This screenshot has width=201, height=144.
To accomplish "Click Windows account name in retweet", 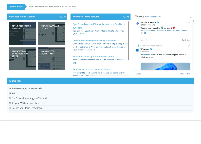I will pos(145,49).
